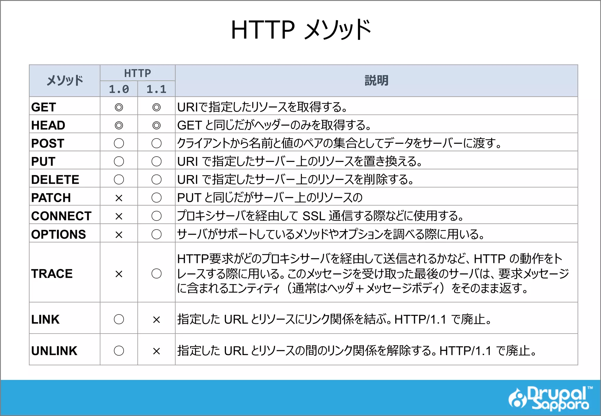Select the HEAD method cell

point(65,124)
